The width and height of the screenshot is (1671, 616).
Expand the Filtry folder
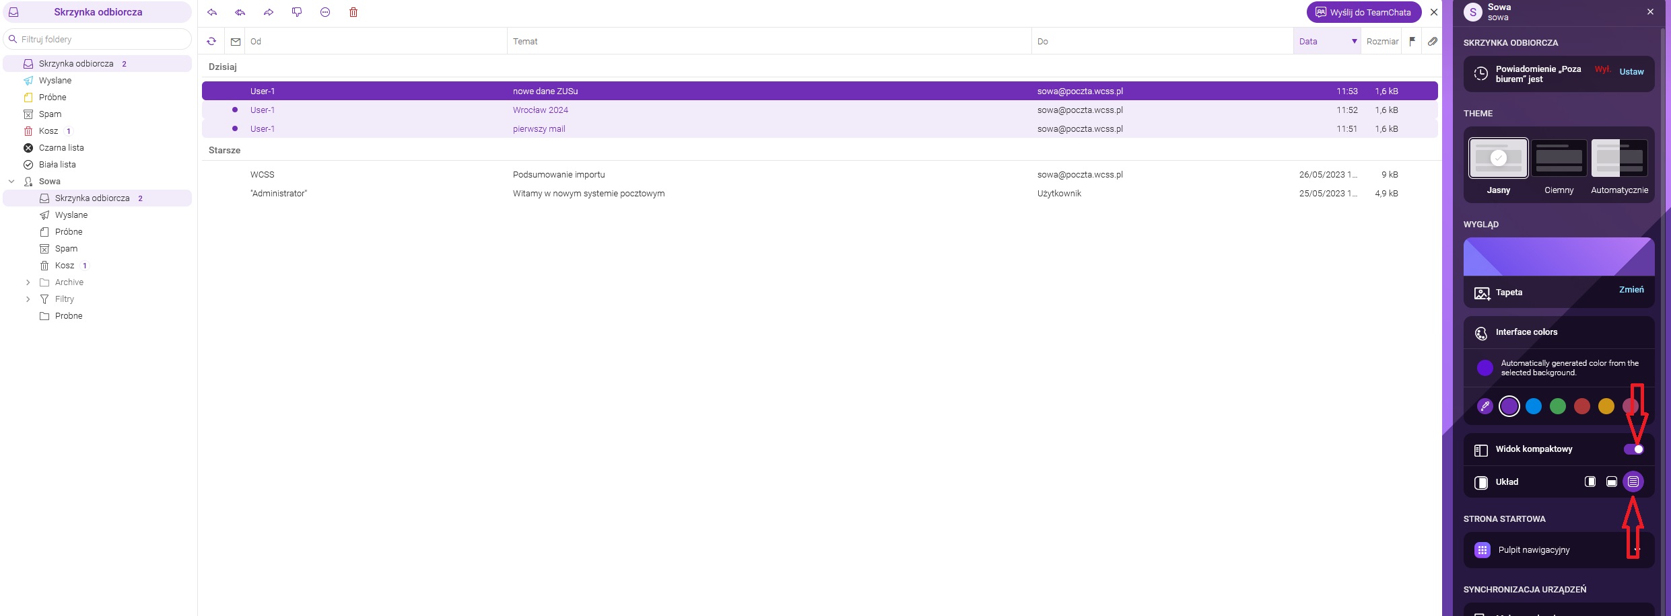[28, 299]
